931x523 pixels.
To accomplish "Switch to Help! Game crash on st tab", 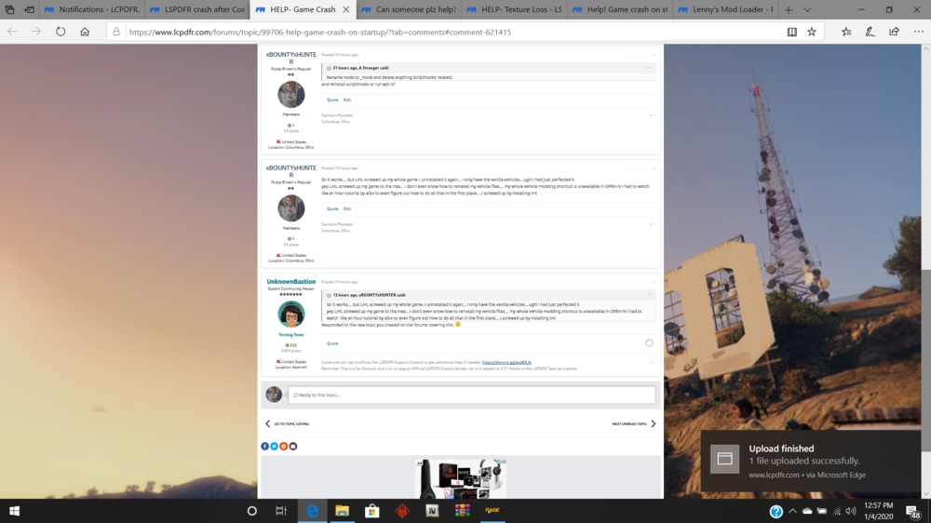I will pos(620,9).
